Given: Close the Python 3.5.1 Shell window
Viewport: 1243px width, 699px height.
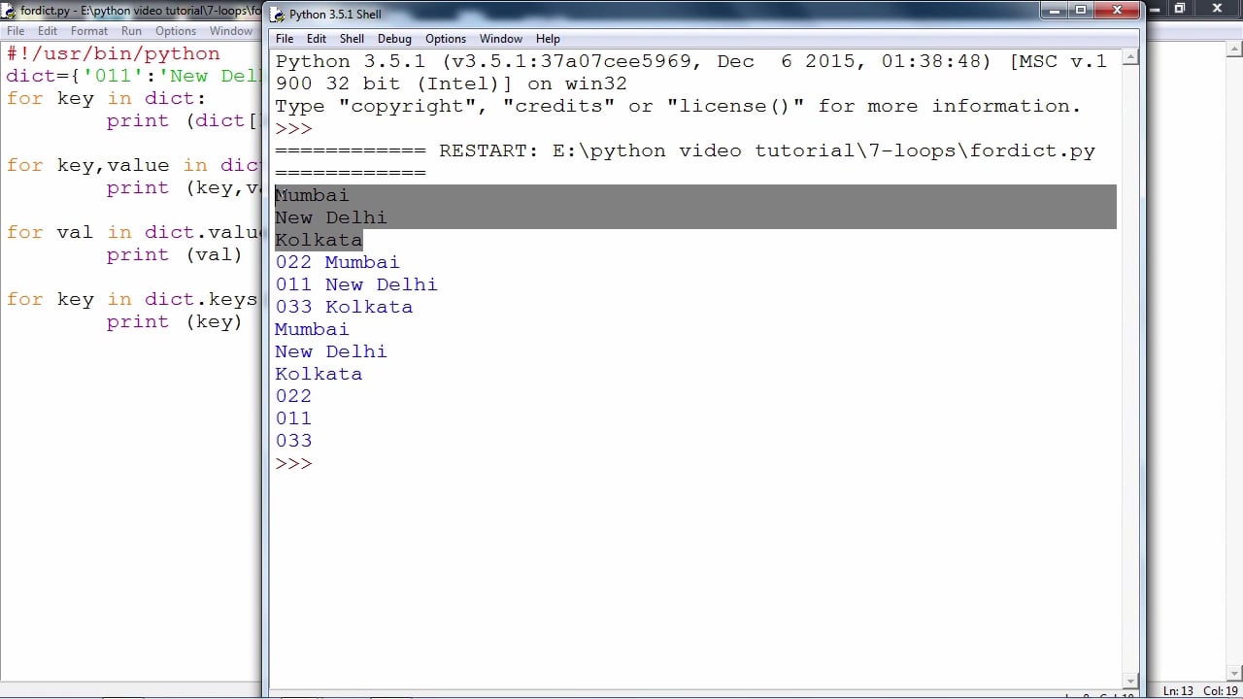Looking at the screenshot, I should (1118, 10).
